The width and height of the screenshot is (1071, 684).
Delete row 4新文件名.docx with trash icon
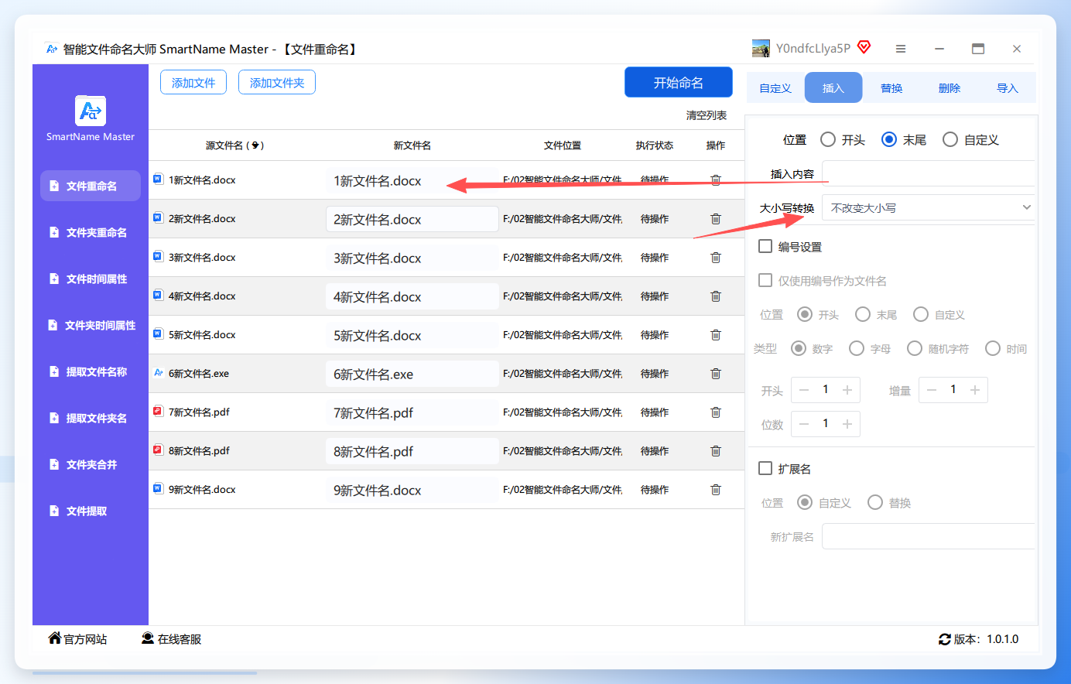point(716,296)
